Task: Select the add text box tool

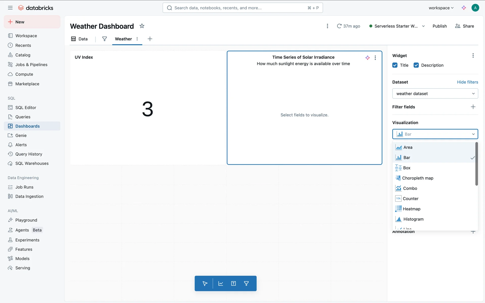Action: [x=233, y=284]
